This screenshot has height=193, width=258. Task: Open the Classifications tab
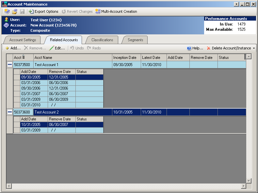[x=102, y=40]
